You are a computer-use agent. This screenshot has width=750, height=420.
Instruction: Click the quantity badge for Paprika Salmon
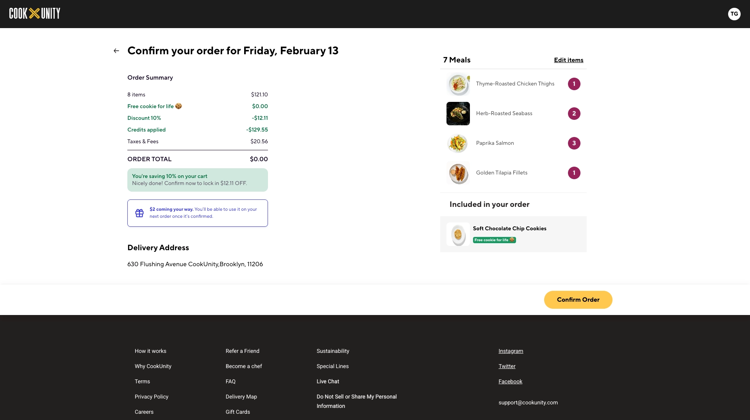point(574,143)
